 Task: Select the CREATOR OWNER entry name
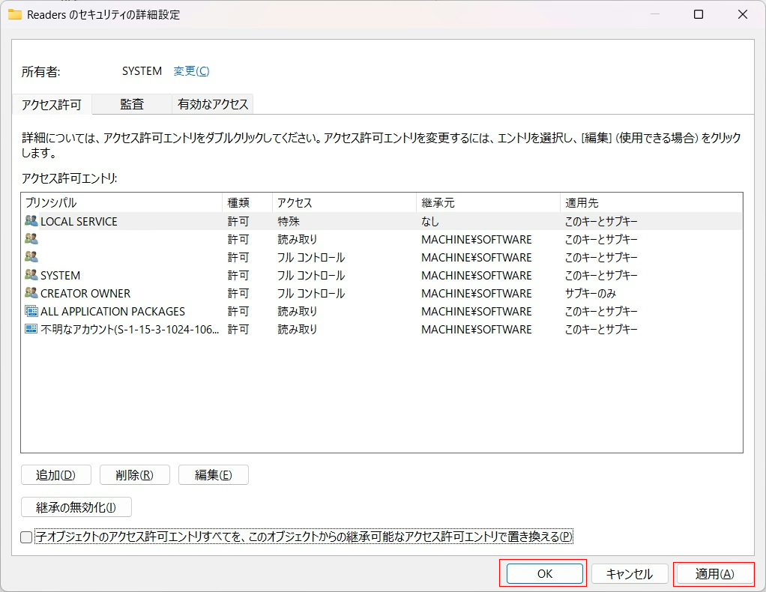point(85,294)
